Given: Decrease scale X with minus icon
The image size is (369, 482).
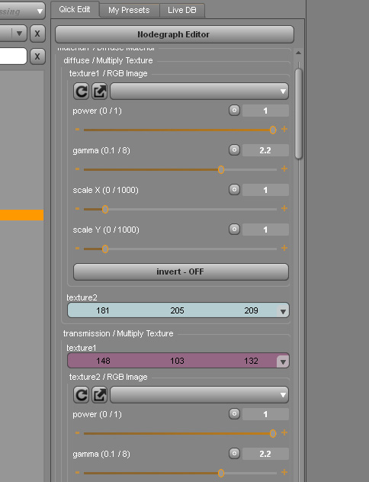Looking at the screenshot, I should coord(78,209).
